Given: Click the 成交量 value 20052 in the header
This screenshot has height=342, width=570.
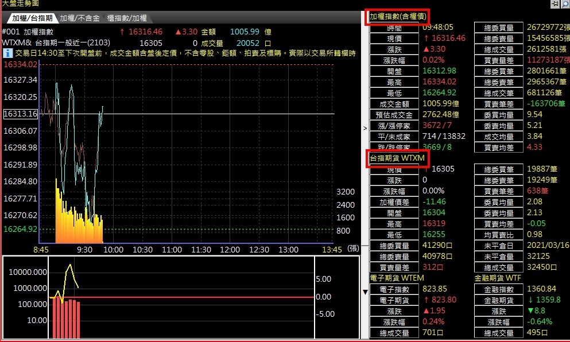Looking at the screenshot, I should tap(248, 43).
